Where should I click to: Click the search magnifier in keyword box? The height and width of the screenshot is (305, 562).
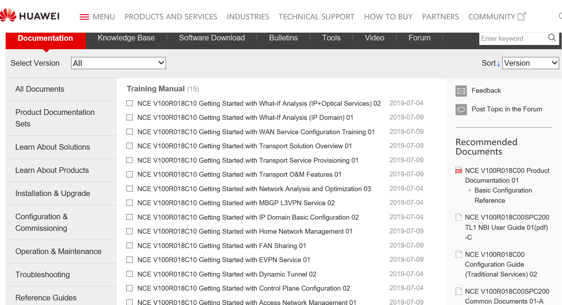click(552, 38)
